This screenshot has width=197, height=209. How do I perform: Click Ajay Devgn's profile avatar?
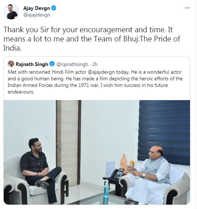11,12
